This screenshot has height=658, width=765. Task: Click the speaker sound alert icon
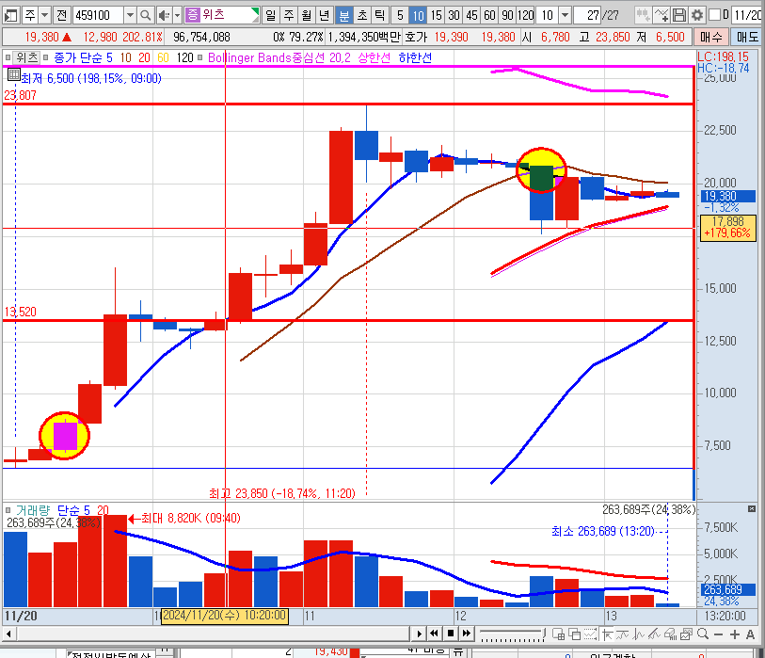pos(164,16)
